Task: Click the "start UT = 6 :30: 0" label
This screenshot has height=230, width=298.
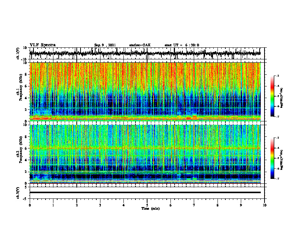Action: (x=182, y=45)
